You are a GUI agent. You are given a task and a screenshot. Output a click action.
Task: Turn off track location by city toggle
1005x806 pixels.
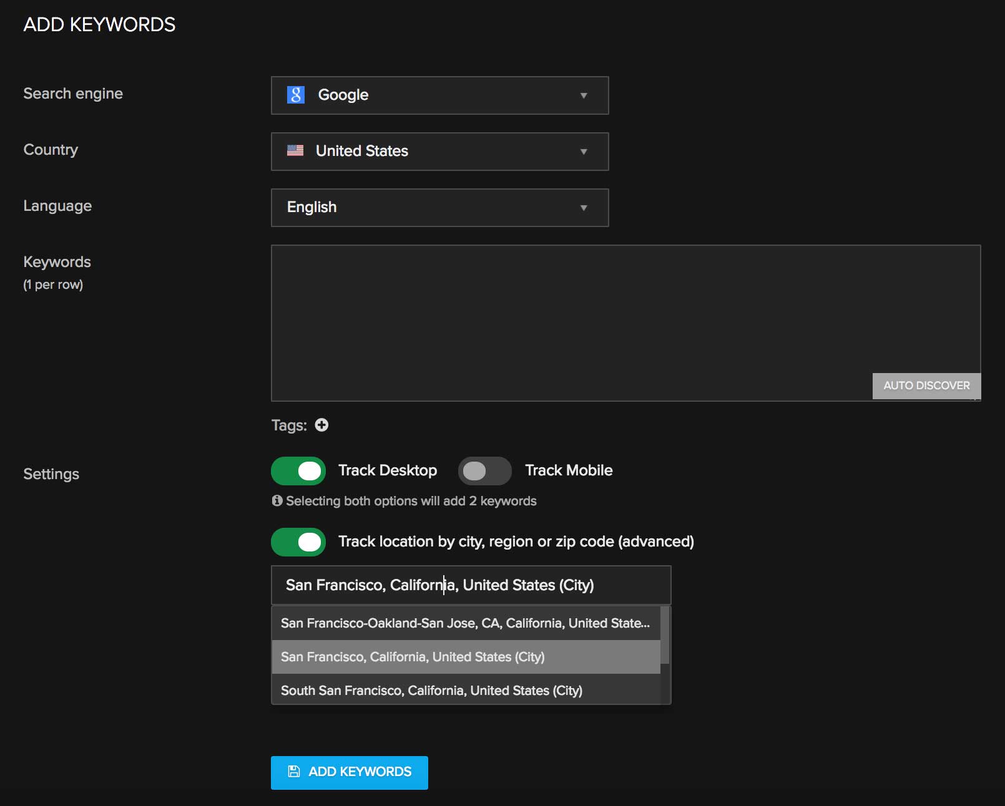[x=298, y=542]
